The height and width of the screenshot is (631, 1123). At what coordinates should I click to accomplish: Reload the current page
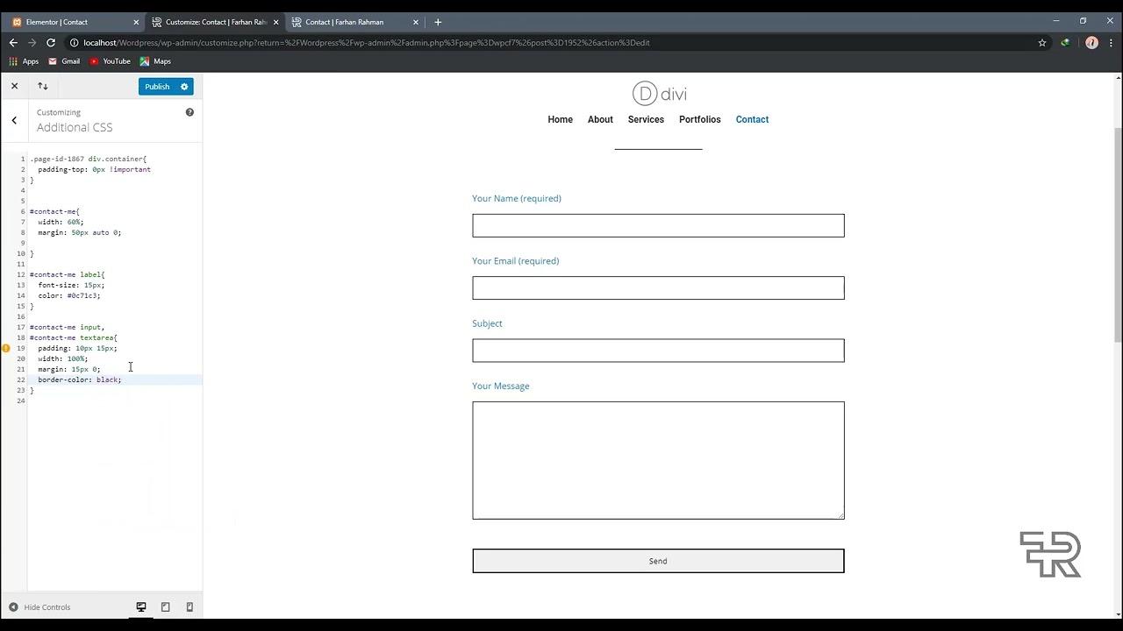(x=51, y=42)
